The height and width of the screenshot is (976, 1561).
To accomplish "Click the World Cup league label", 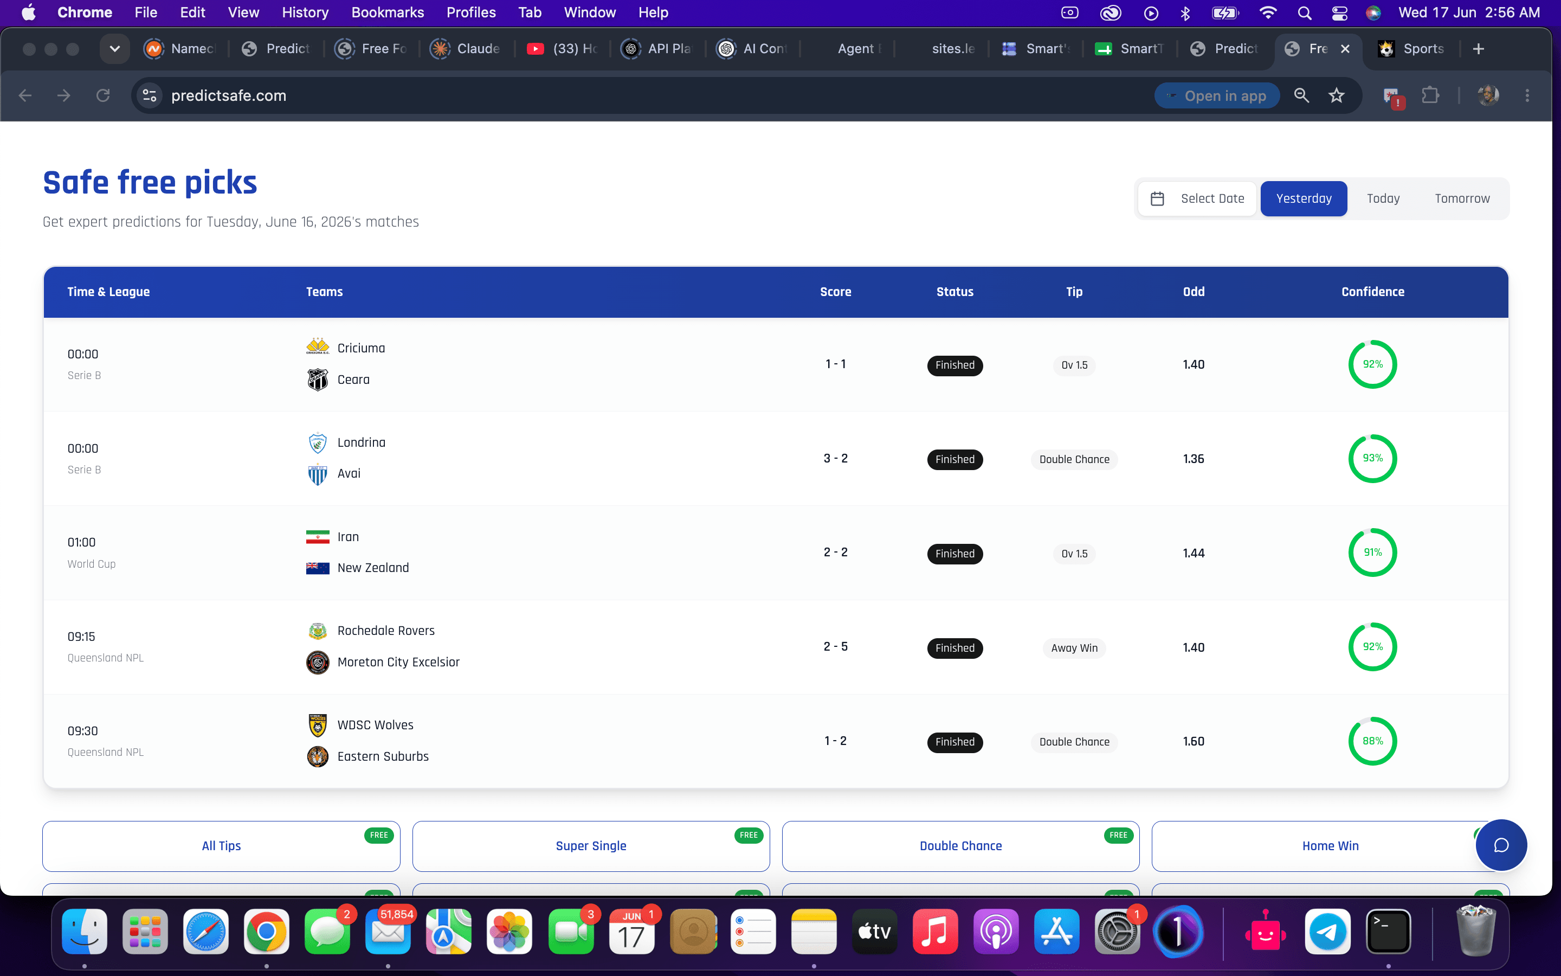I will 92,564.
